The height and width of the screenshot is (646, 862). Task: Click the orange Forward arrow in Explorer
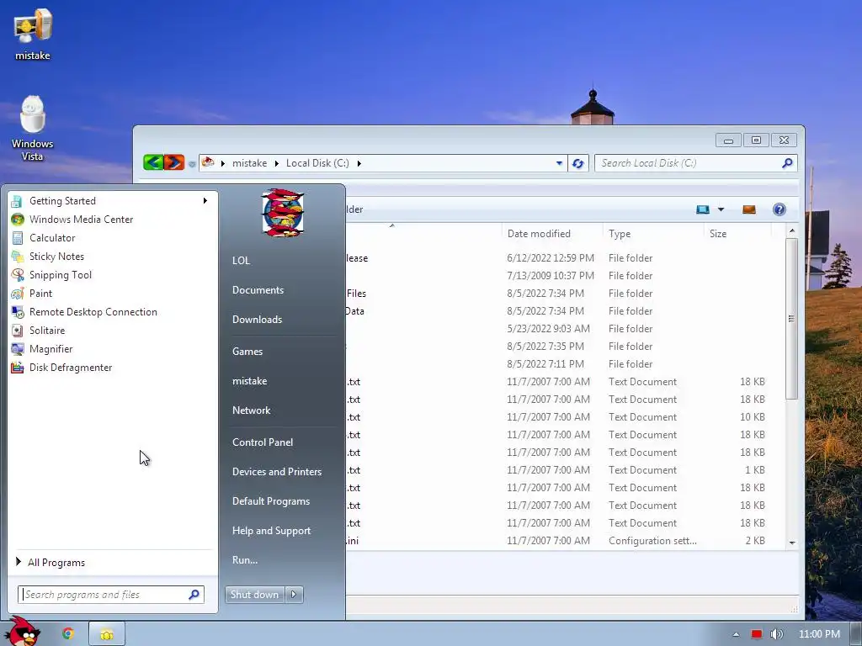(173, 162)
